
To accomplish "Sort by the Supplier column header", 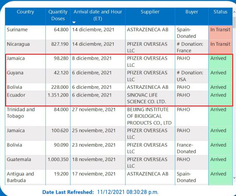I will pyautogui.click(x=150, y=12).
